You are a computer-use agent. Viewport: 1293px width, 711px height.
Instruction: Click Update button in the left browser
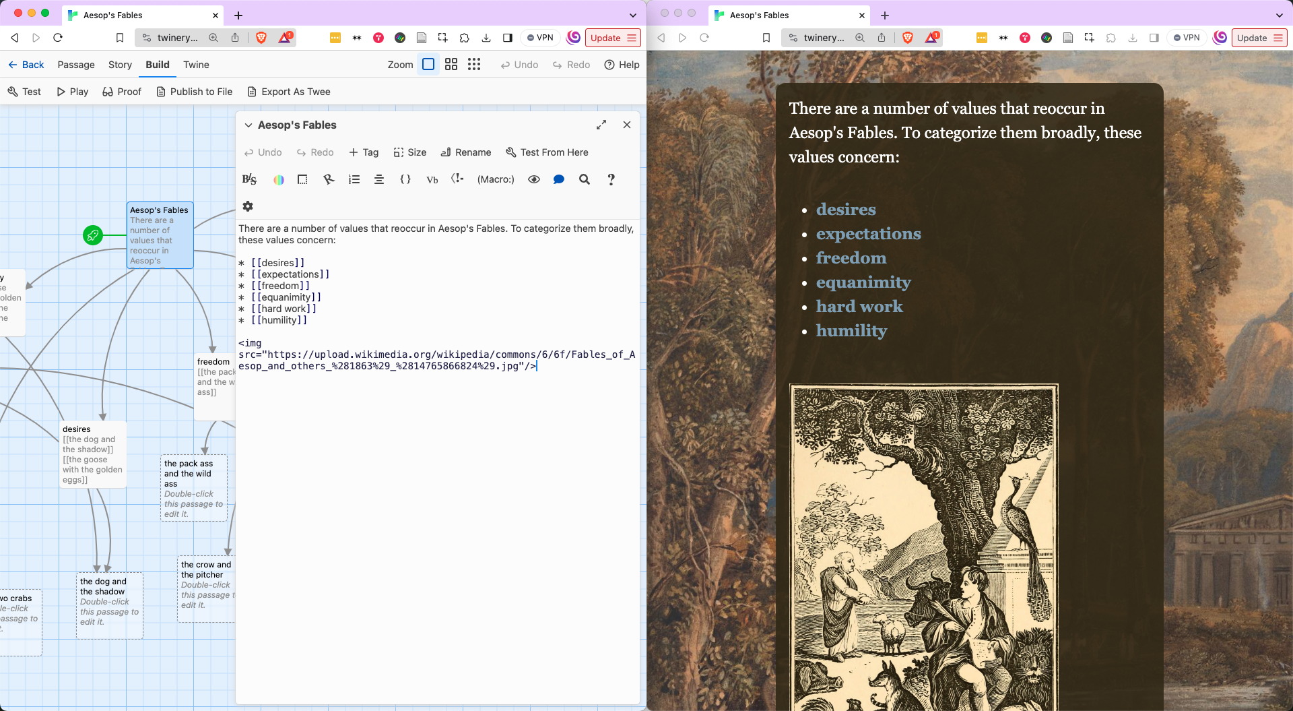(x=613, y=38)
